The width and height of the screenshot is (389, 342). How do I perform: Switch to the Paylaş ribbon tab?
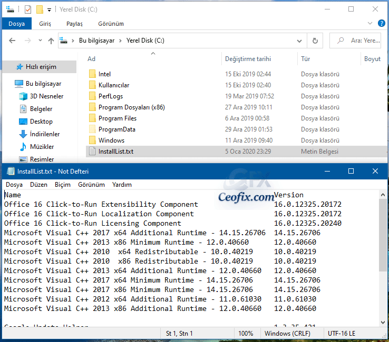74,24
